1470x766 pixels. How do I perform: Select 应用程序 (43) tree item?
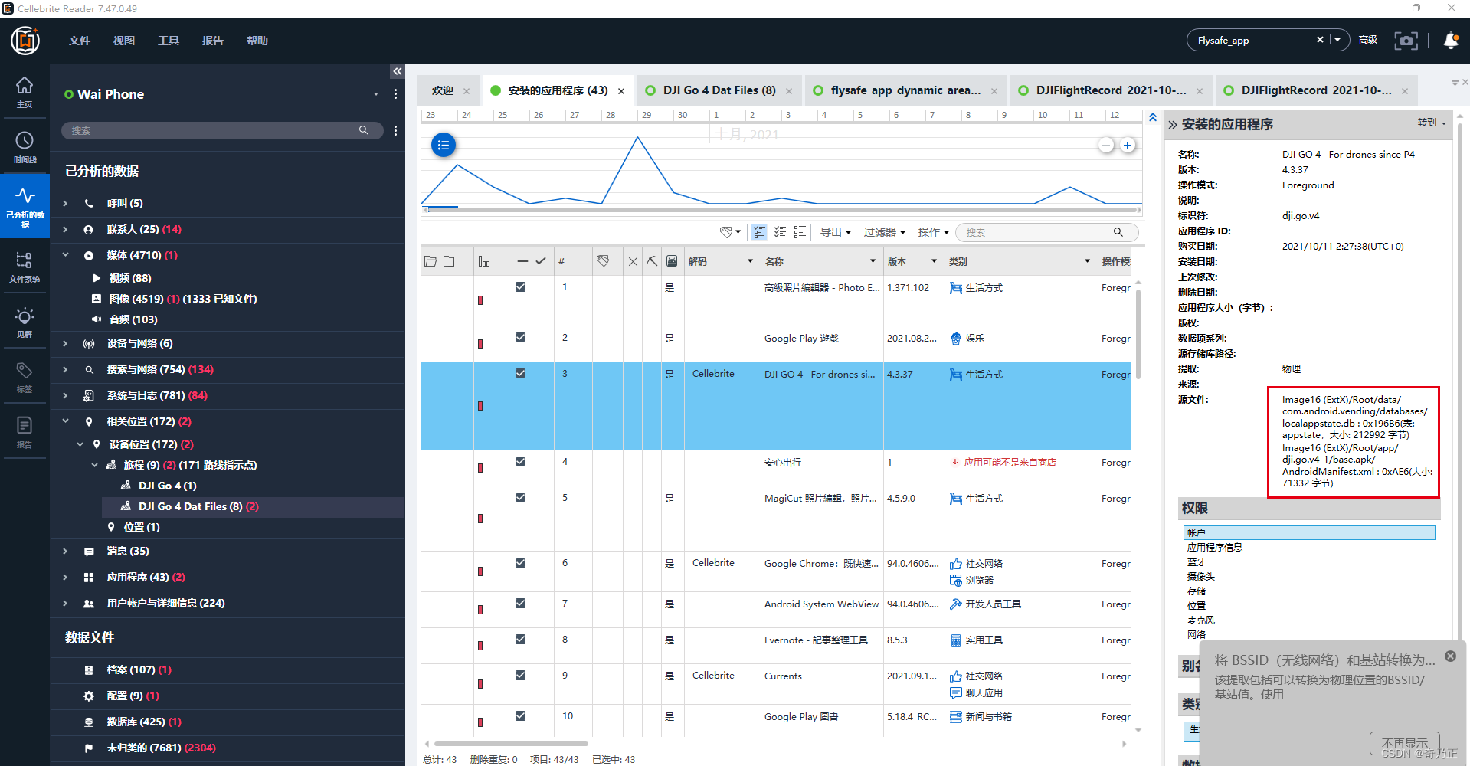point(146,577)
